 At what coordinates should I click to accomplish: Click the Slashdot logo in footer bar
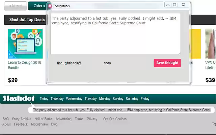pos(19,98)
